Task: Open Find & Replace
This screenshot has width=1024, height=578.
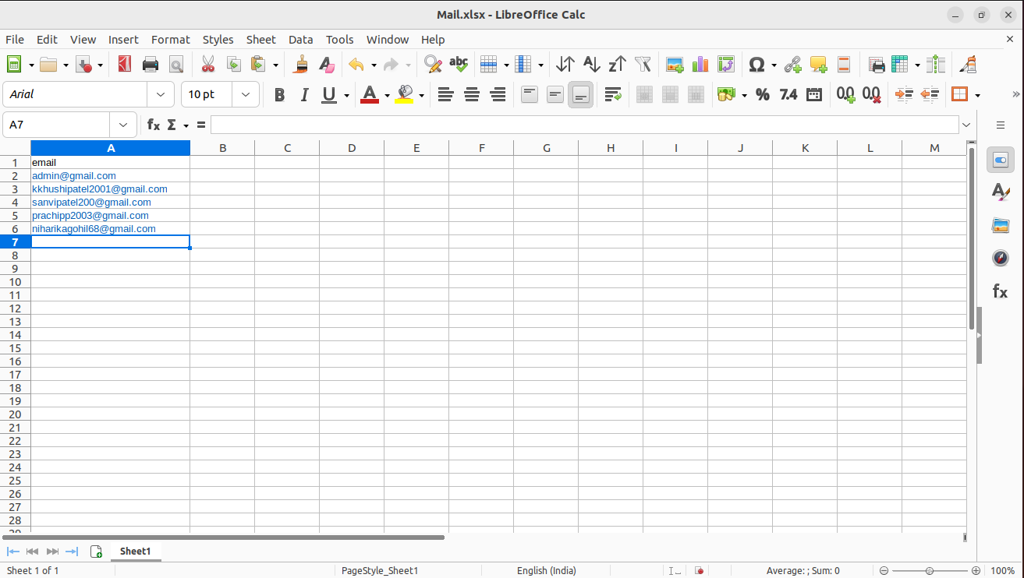Action: click(x=433, y=65)
